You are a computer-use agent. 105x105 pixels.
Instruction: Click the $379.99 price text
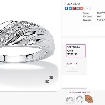coord(72,54)
